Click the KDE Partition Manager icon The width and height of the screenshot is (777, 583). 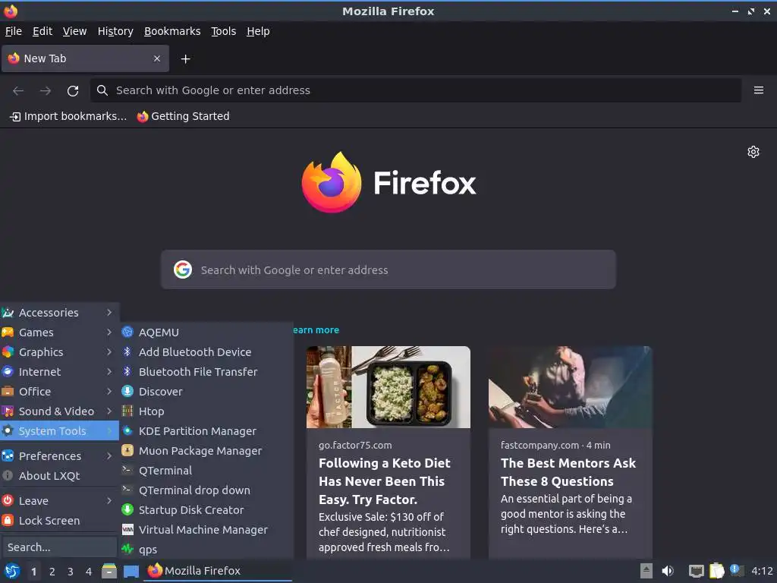point(127,431)
